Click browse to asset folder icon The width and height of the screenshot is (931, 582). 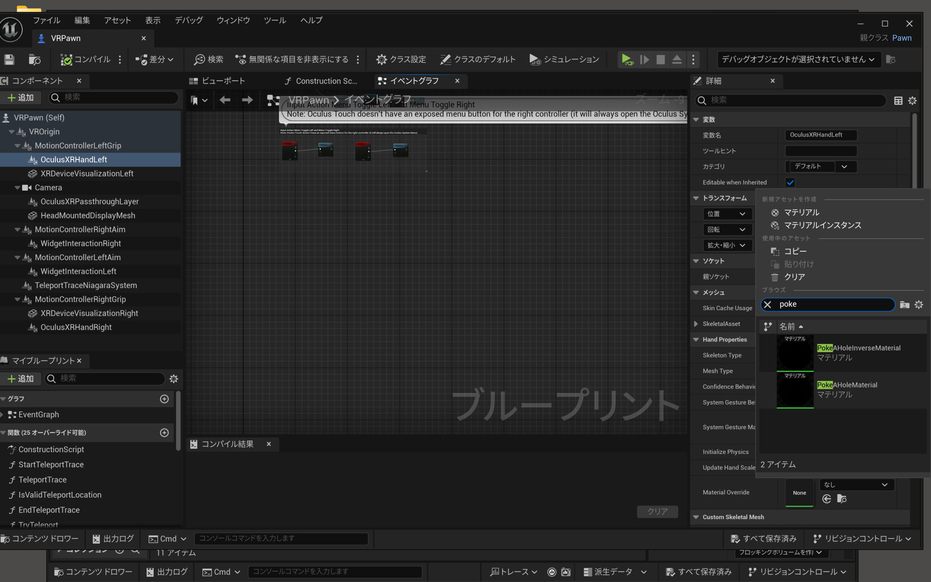point(842,499)
